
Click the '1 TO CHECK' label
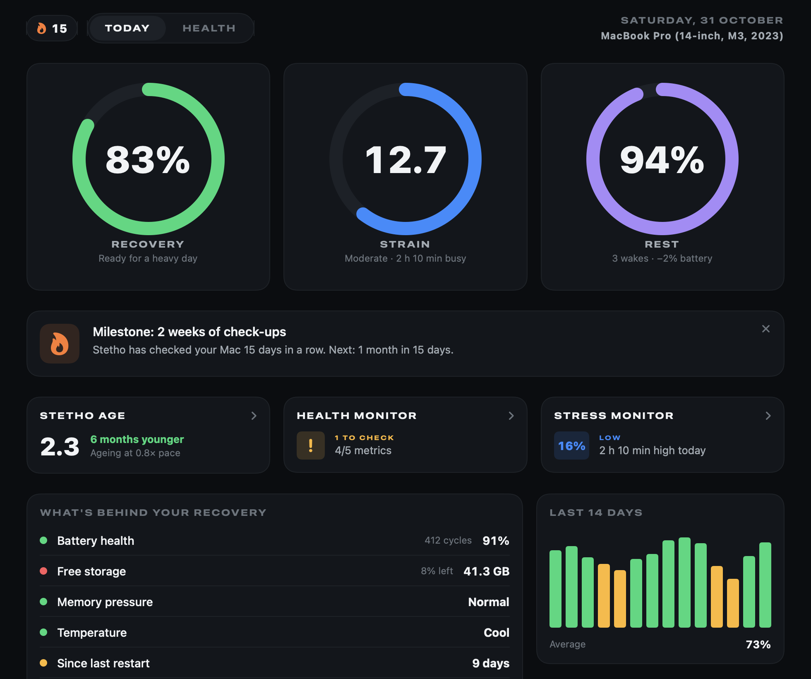coord(364,438)
